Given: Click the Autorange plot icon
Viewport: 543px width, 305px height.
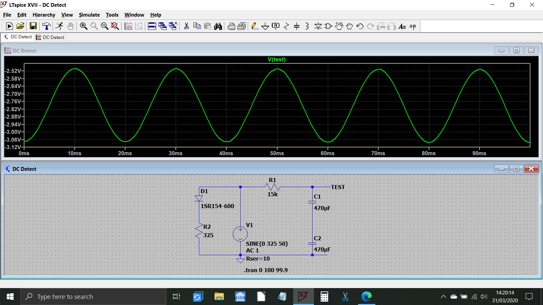Looking at the screenshot, I should coord(128,26).
